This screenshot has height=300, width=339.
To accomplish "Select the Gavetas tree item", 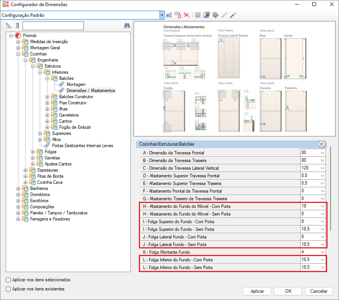I will [x=52, y=158].
